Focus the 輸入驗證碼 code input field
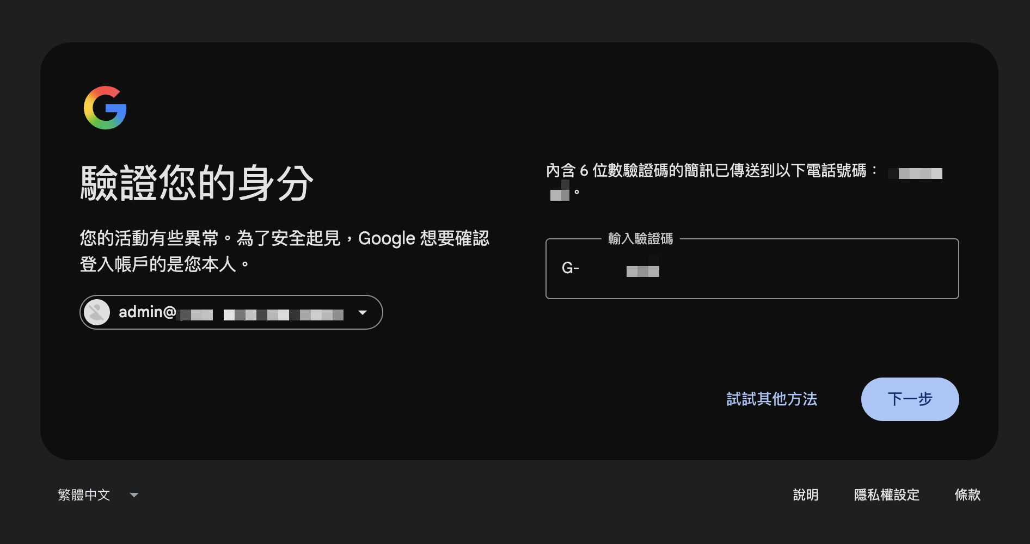 (x=752, y=269)
